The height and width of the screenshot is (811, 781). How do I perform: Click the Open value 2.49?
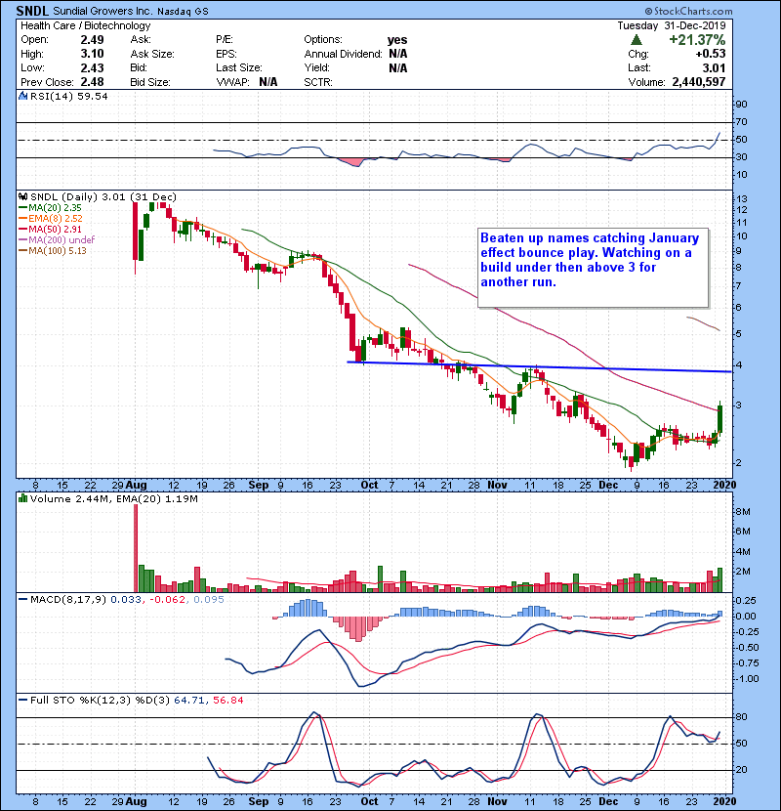92,40
